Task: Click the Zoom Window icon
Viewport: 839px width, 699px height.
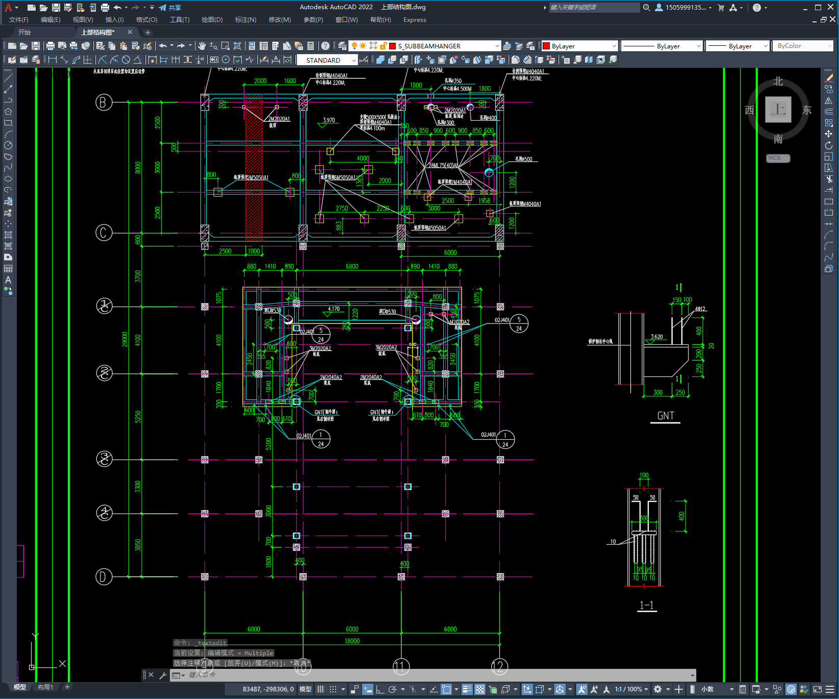Action: [x=225, y=46]
